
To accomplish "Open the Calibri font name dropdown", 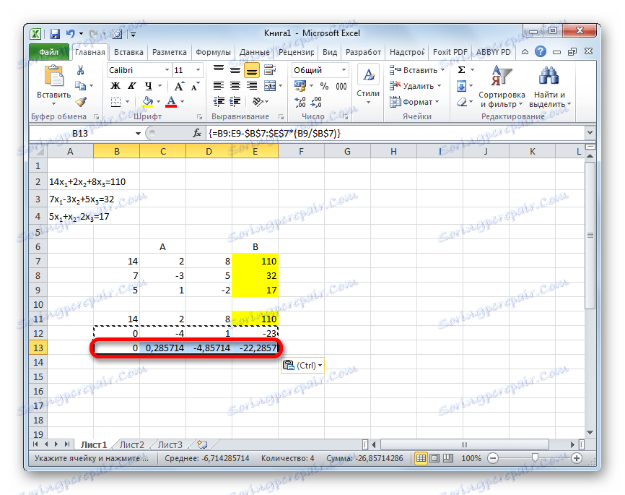I will (167, 70).
